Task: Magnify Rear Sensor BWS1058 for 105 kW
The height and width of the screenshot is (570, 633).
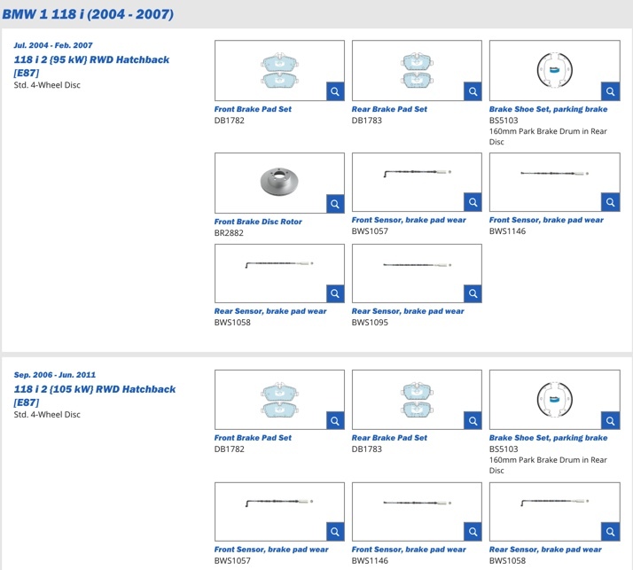Action: (x=610, y=532)
